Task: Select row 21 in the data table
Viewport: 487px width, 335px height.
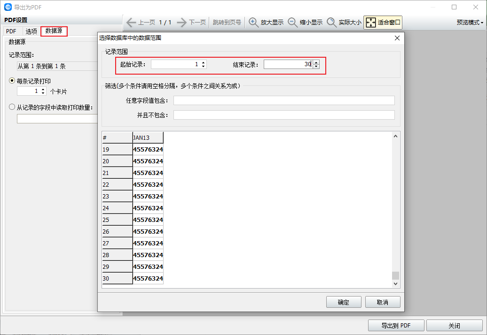Action: pyautogui.click(x=133, y=173)
